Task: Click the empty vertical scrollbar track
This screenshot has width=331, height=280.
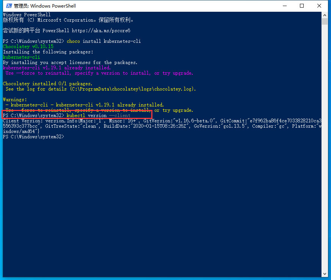Action: (325, 152)
